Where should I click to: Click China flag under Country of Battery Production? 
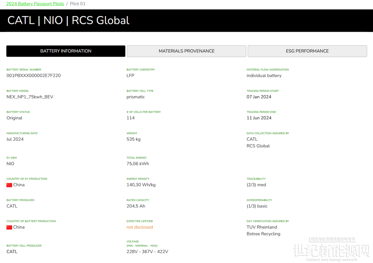9,227
